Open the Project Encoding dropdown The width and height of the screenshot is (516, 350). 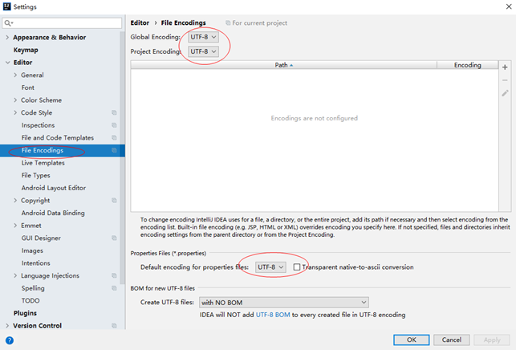tap(203, 51)
